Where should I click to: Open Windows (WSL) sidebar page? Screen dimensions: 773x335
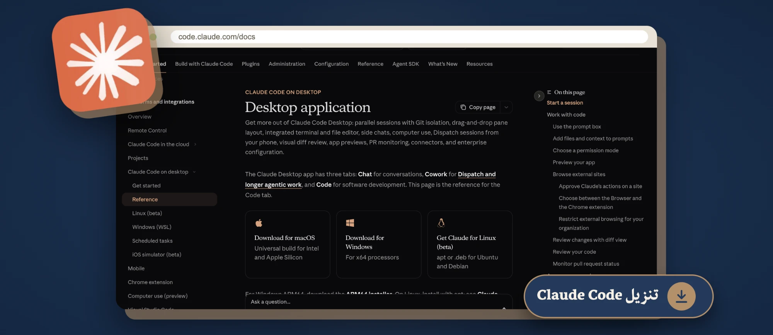pyautogui.click(x=152, y=227)
